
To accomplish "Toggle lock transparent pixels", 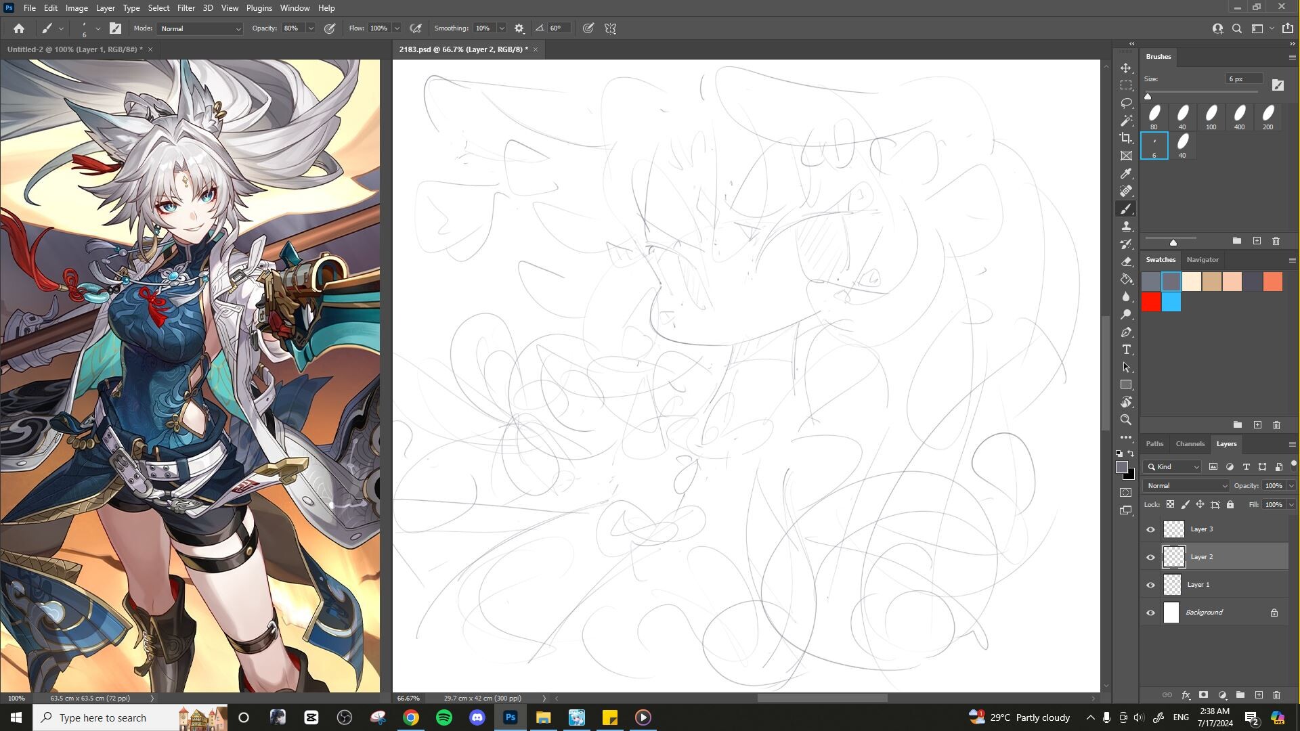I will coord(1170,504).
